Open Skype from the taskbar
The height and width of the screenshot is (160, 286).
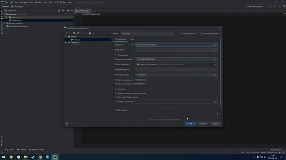pos(48,157)
